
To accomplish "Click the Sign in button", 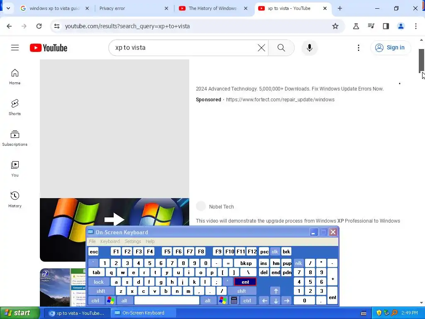I will click(x=391, y=48).
